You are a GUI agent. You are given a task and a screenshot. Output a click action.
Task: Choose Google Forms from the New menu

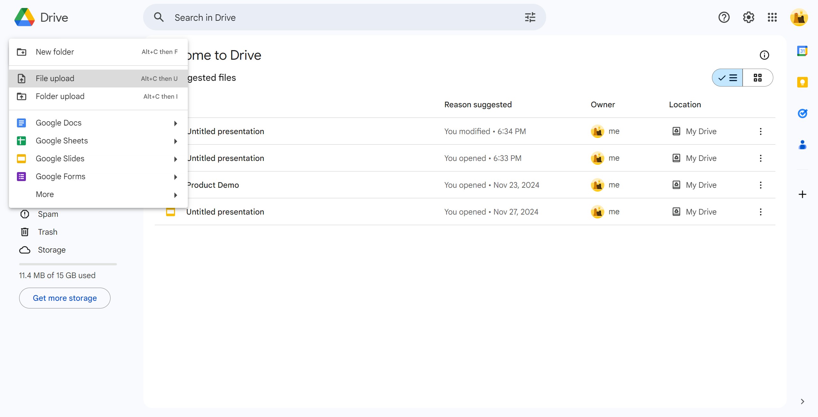(x=98, y=176)
